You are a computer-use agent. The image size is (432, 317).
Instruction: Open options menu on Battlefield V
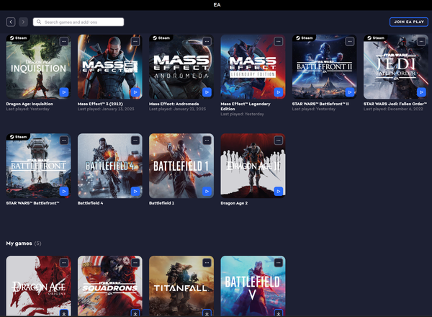278,263
